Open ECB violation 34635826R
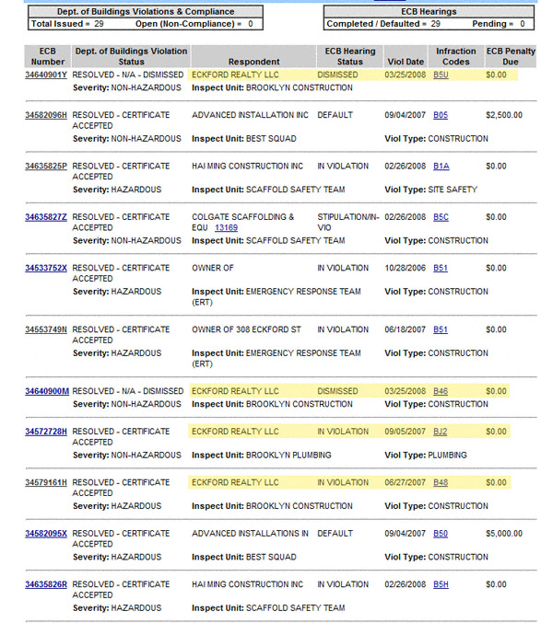Viewport: 553px width, 623px height. point(46,584)
